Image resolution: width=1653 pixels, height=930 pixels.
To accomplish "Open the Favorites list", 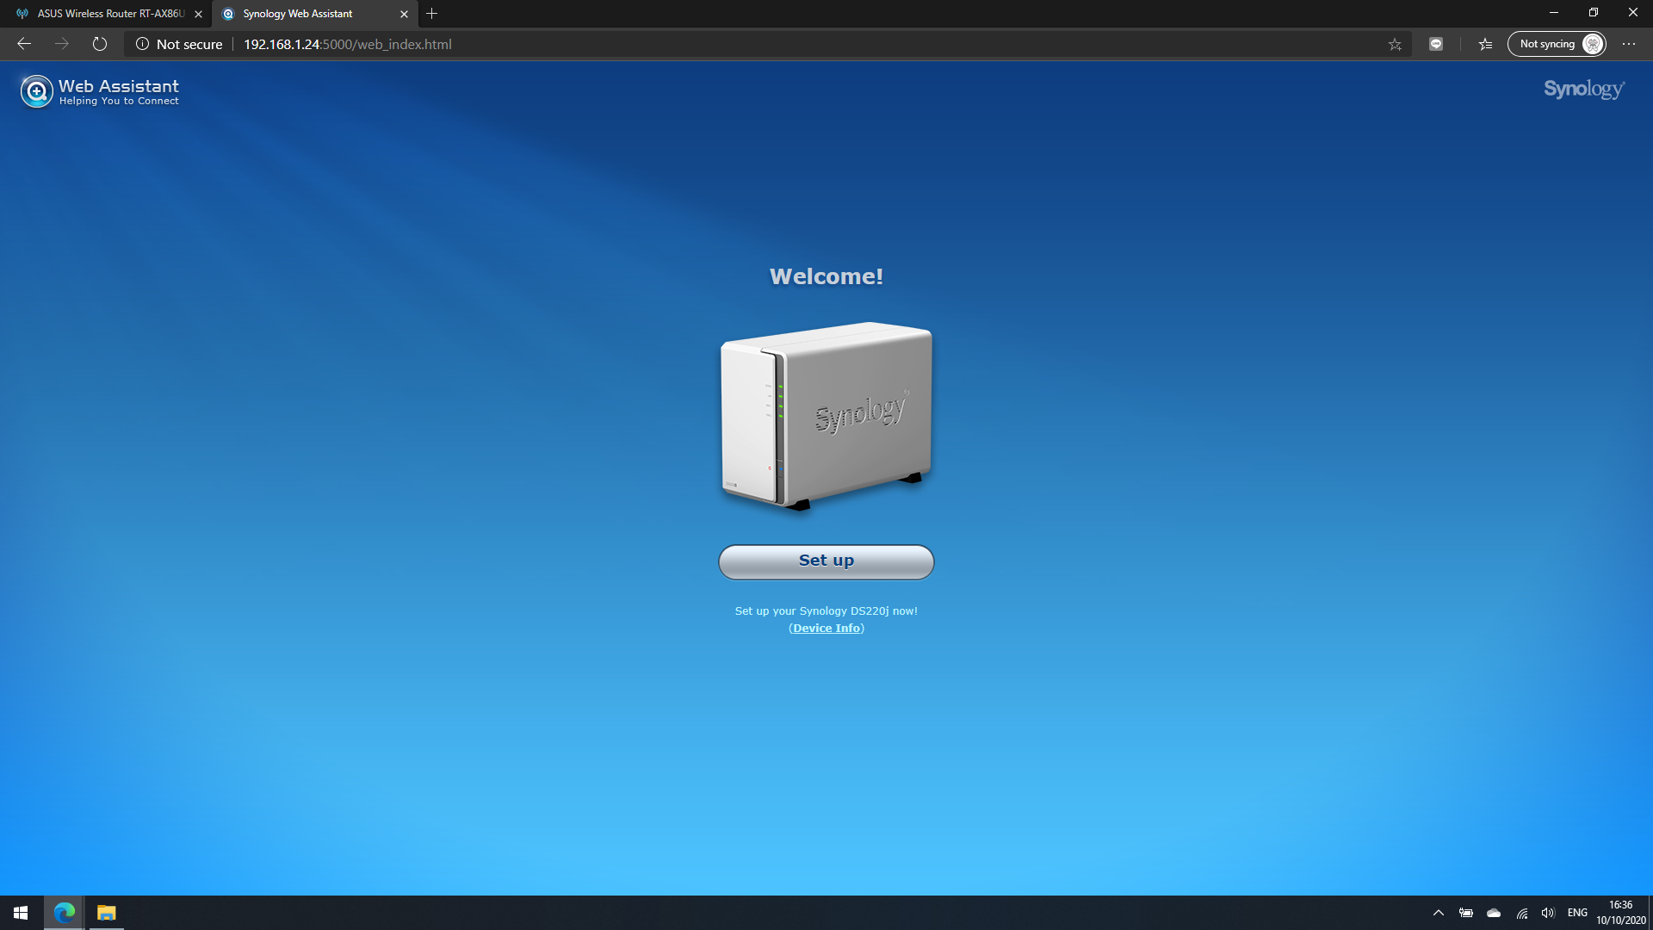I will point(1485,44).
